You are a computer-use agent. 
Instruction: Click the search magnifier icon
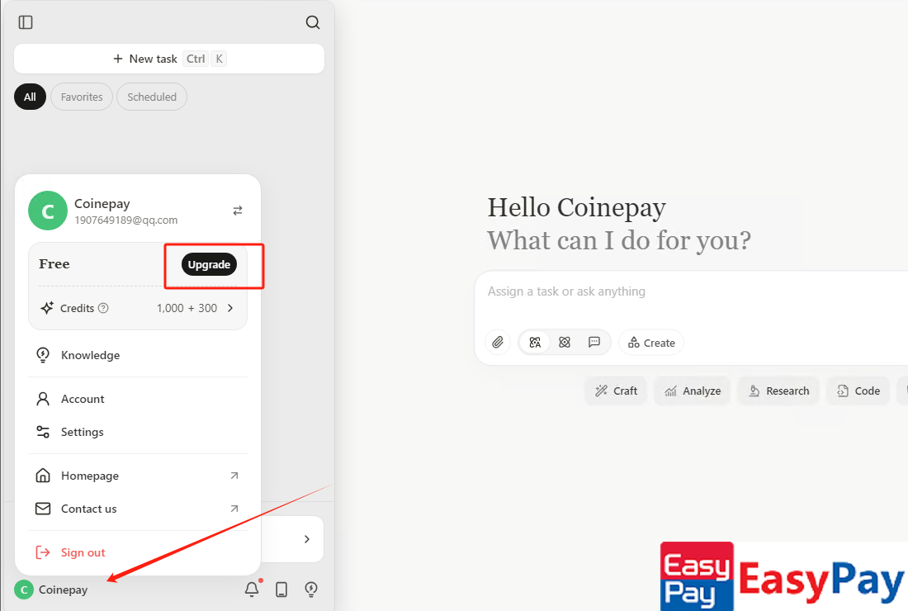click(x=313, y=22)
